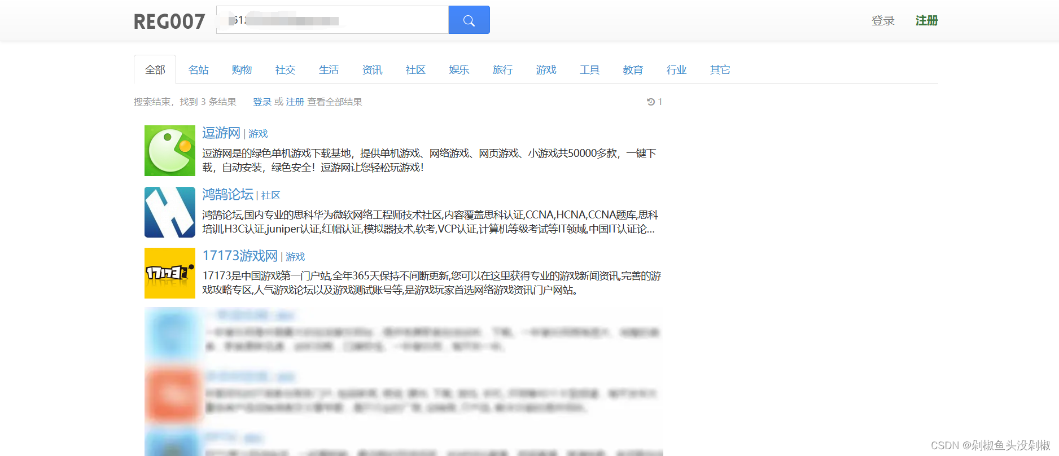Image resolution: width=1059 pixels, height=456 pixels.
Task: Click the 社区 tag beside 鸿鹄论坛
Action: pyautogui.click(x=271, y=195)
